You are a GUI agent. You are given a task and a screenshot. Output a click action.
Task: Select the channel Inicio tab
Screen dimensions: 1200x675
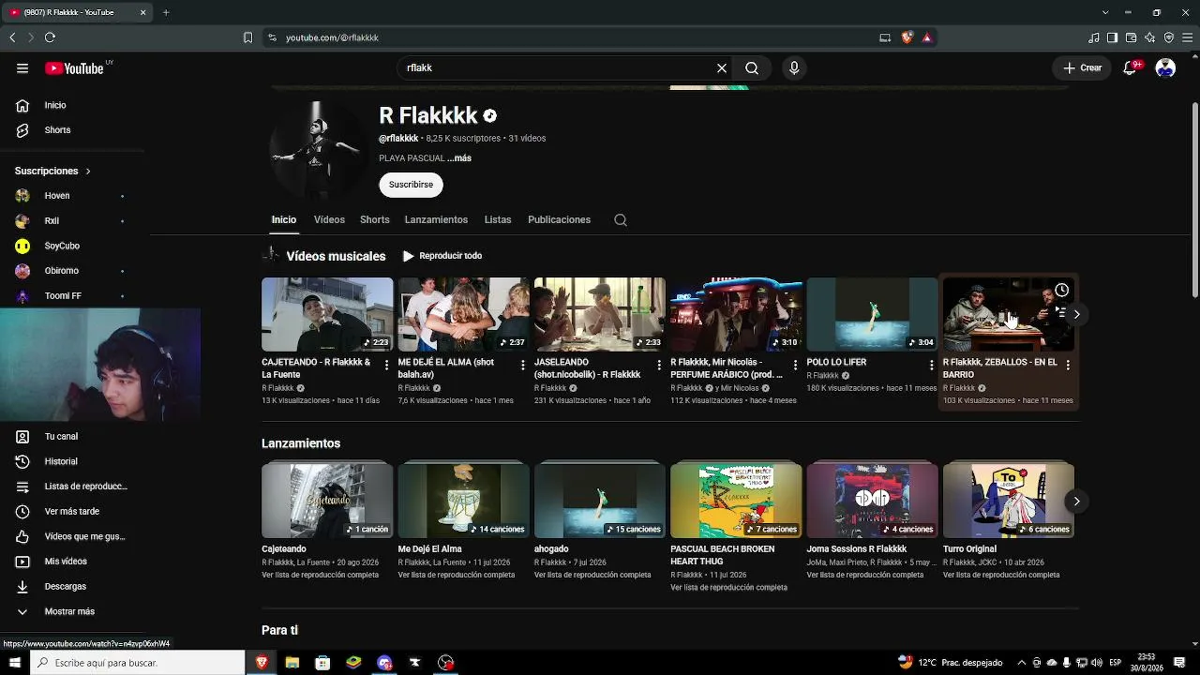(284, 220)
